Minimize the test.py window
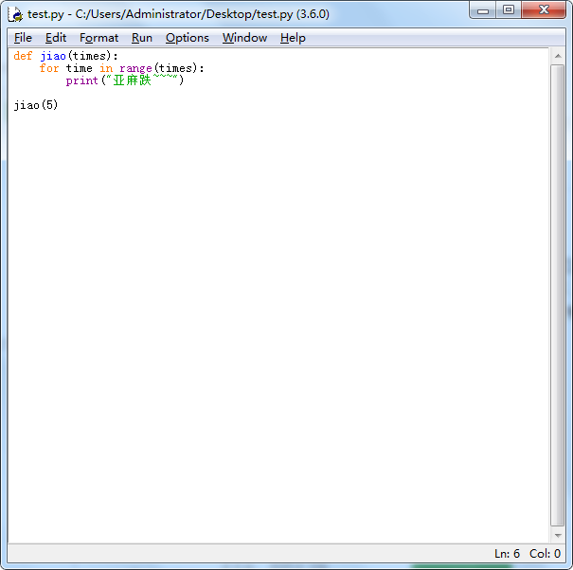Image resolution: width=573 pixels, height=570 pixels. tap(483, 9)
